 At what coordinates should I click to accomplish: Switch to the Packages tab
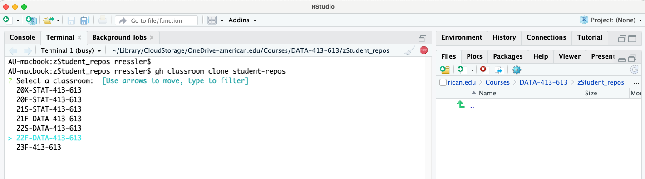click(508, 56)
